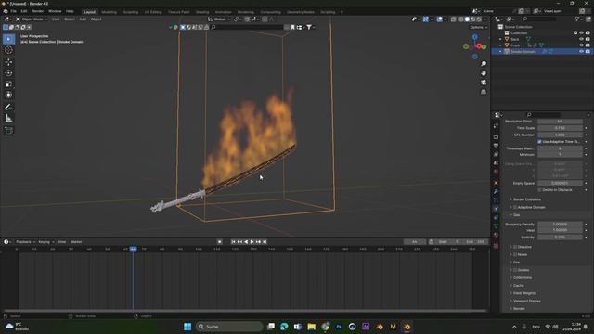Open the Modifiers wrench properties tab

pos(496,192)
